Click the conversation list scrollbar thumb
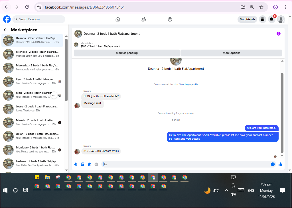This screenshot has height=208, width=292. pyautogui.click(x=66, y=70)
